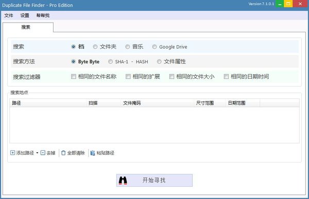Select SHA-1 HASH search method
Image resolution: width=309 pixels, height=199 pixels.
click(111, 62)
